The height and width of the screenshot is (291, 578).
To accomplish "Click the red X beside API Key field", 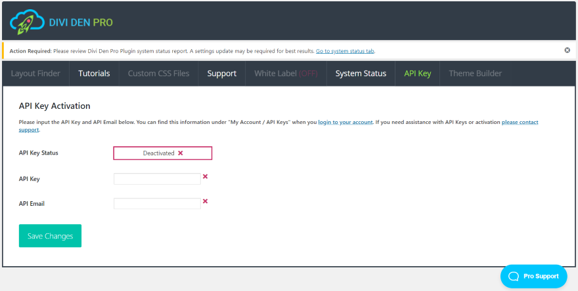I will click(205, 176).
